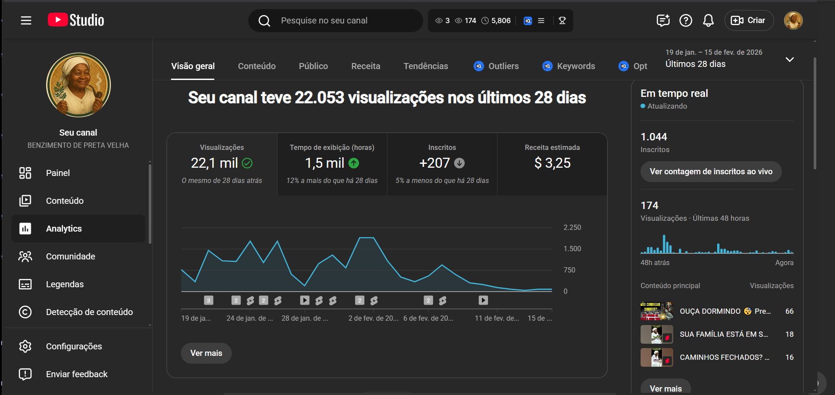
Task: Click the YouTube Studio logo
Action: [x=76, y=20]
